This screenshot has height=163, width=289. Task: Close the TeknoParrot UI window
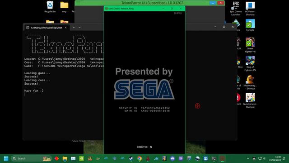click(x=221, y=3)
